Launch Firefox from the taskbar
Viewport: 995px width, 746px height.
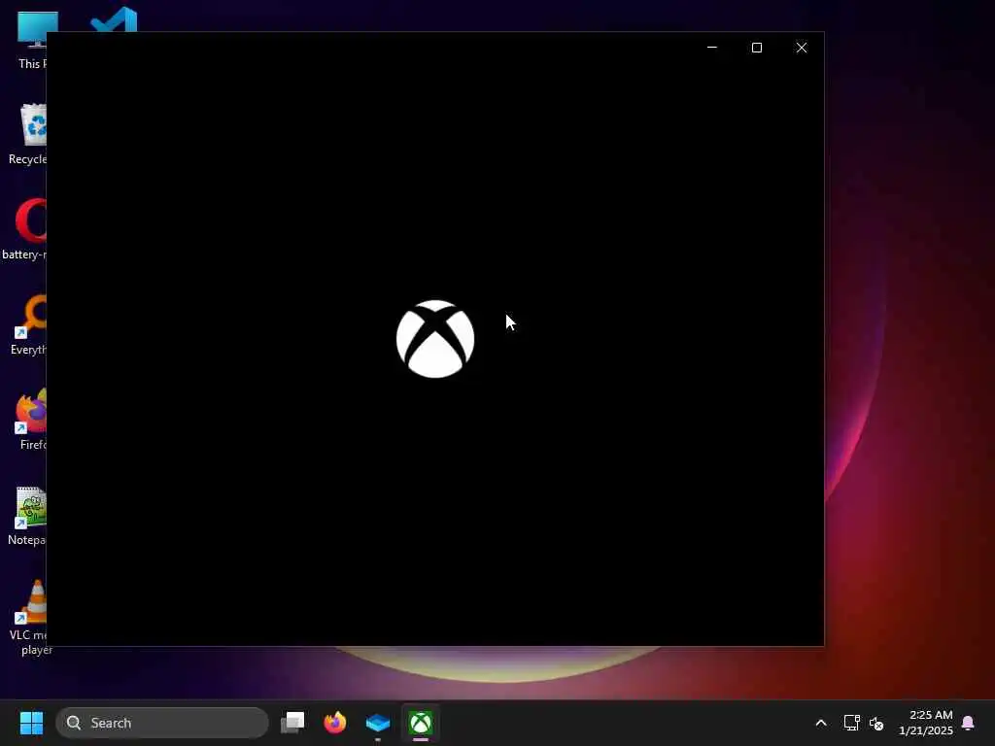click(335, 723)
